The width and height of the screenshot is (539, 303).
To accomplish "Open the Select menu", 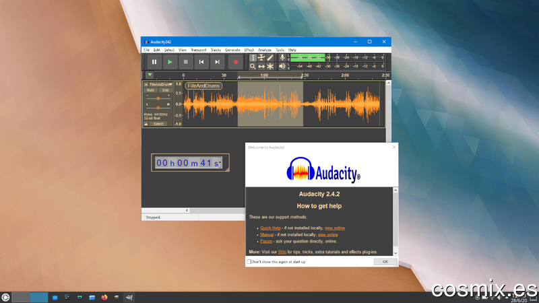I will pyautogui.click(x=169, y=50).
